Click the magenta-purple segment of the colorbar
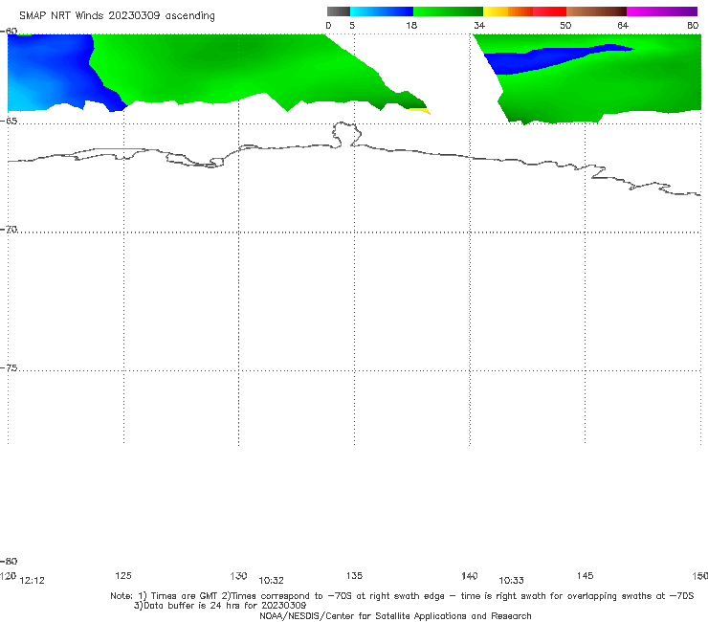The height and width of the screenshot is (622, 708). pyautogui.click(x=662, y=11)
